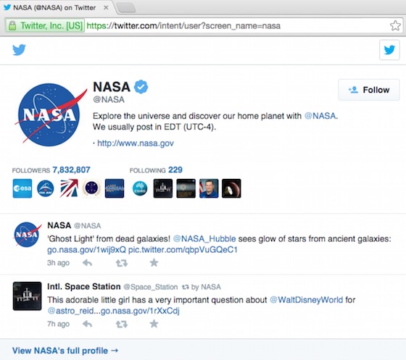Viewport: 406px width, 360px height.
Task: Retweet the Ghost Light tweet
Action: pos(122,263)
